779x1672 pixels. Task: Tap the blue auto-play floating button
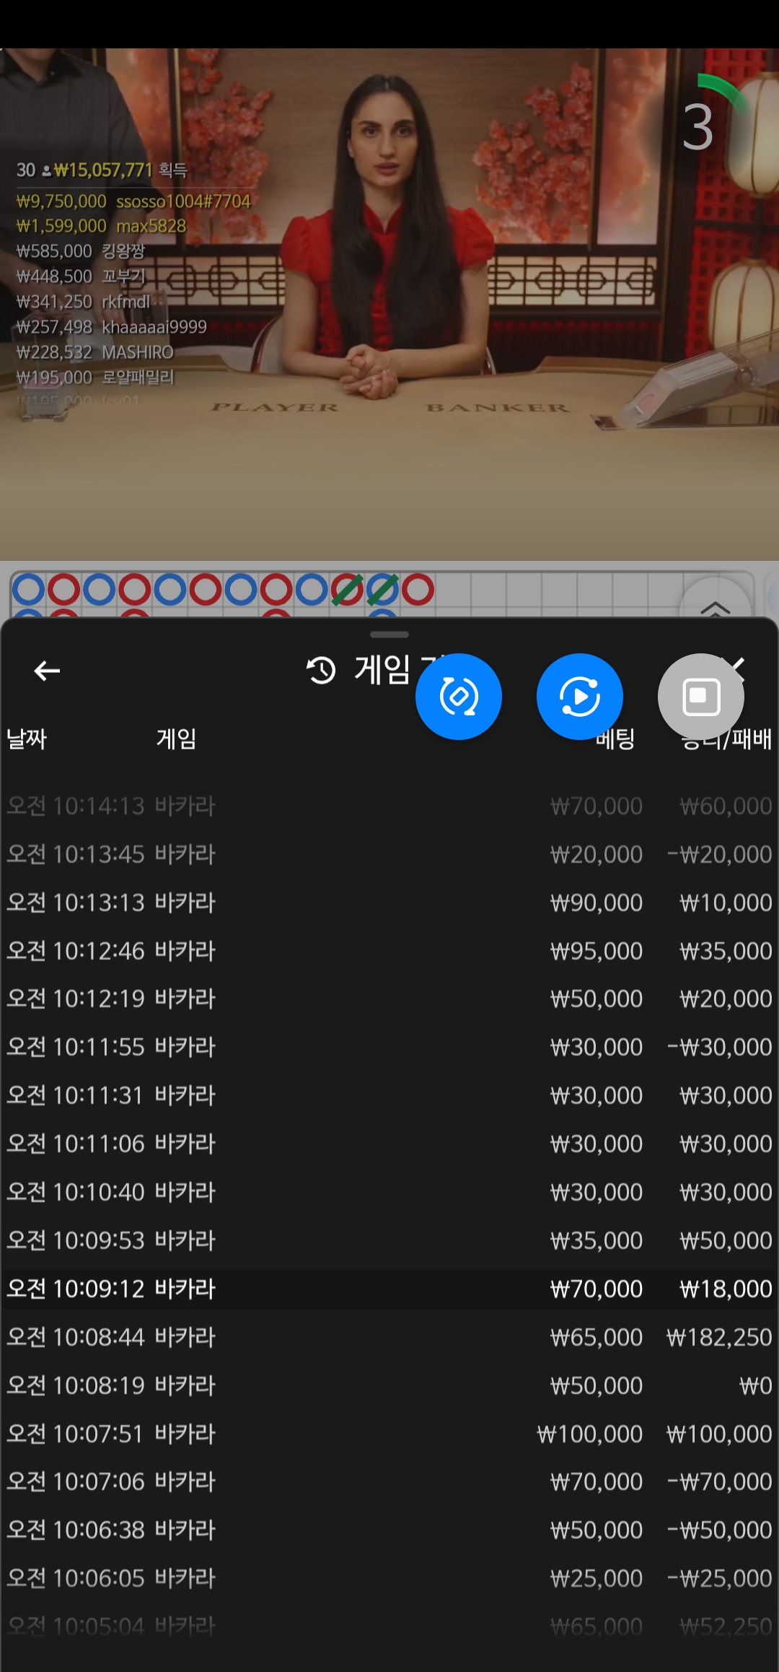coord(580,697)
